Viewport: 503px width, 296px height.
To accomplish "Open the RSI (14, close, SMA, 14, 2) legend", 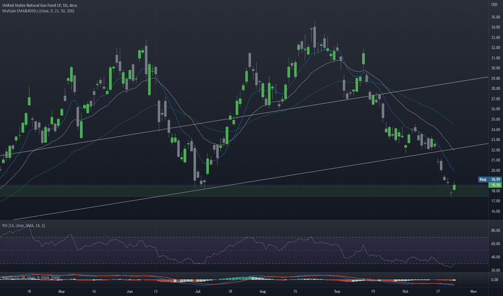I will (23, 225).
